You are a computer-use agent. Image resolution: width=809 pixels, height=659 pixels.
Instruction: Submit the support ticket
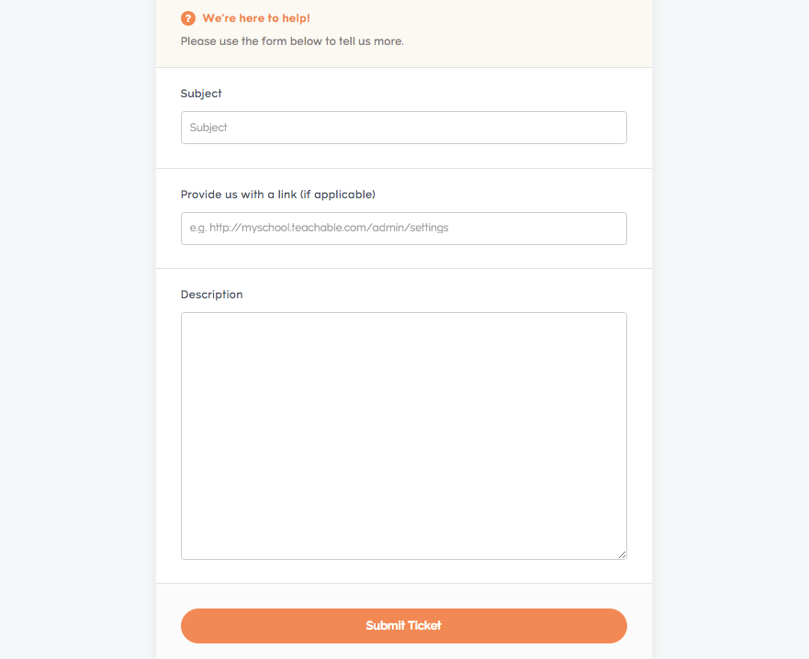pos(403,625)
